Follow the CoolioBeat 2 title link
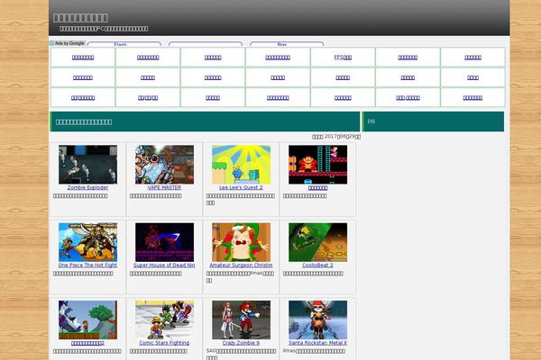The height and width of the screenshot is (360, 541). [x=317, y=265]
